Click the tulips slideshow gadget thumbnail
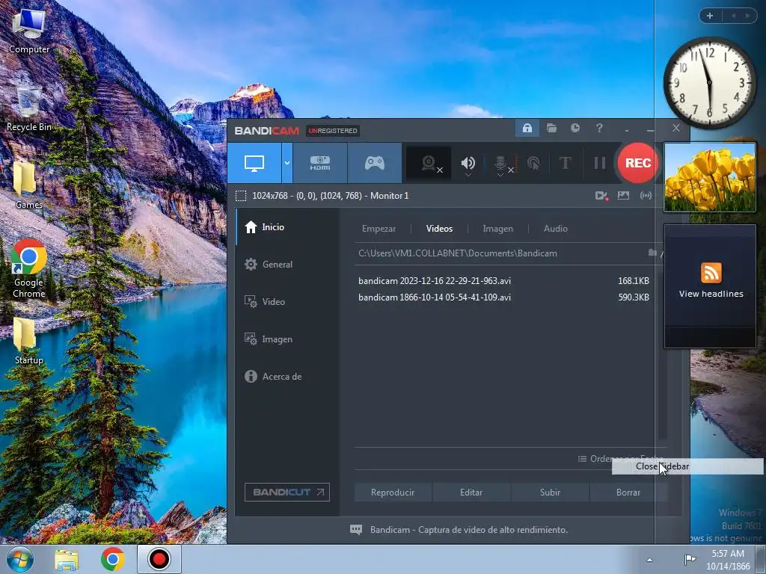 [x=710, y=177]
